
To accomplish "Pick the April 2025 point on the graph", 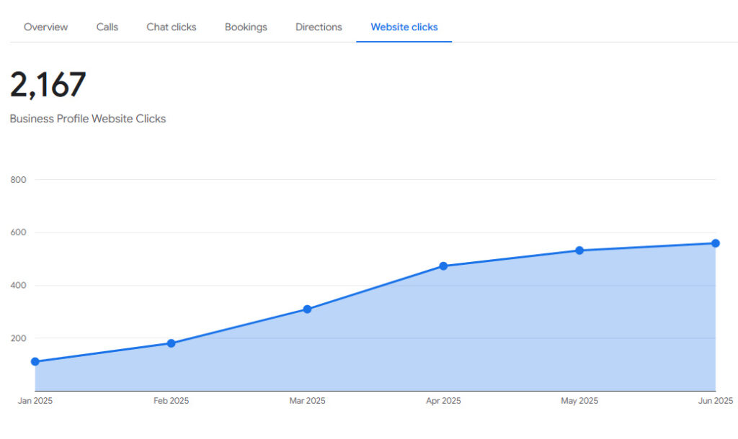I will tap(443, 266).
